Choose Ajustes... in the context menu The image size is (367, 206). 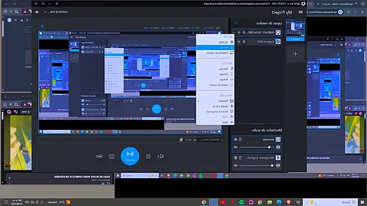click(x=216, y=42)
